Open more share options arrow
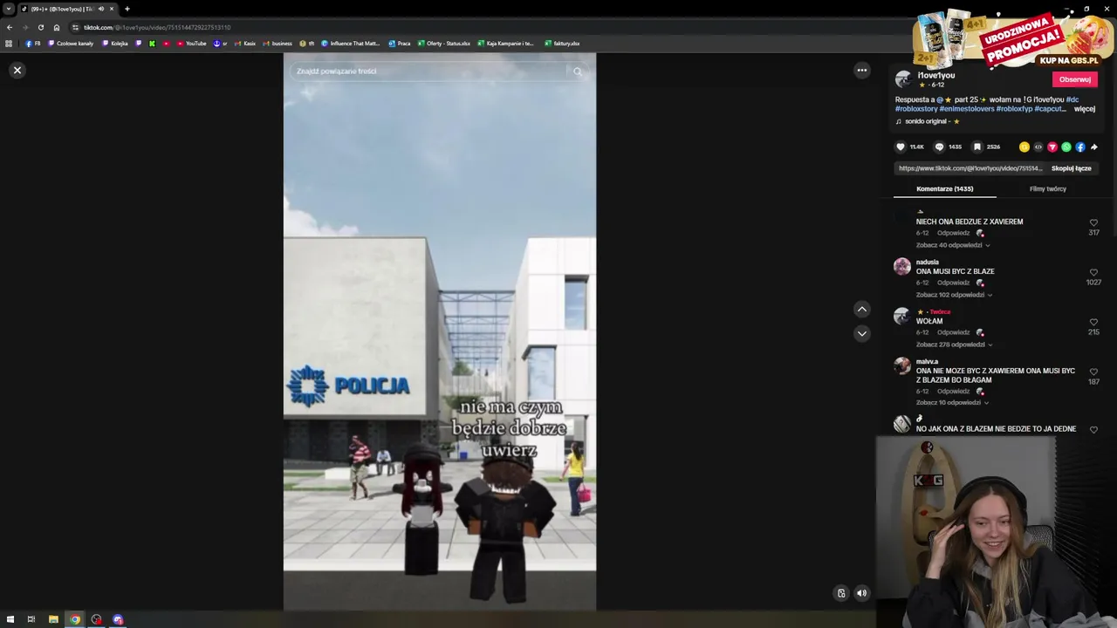 (1094, 147)
